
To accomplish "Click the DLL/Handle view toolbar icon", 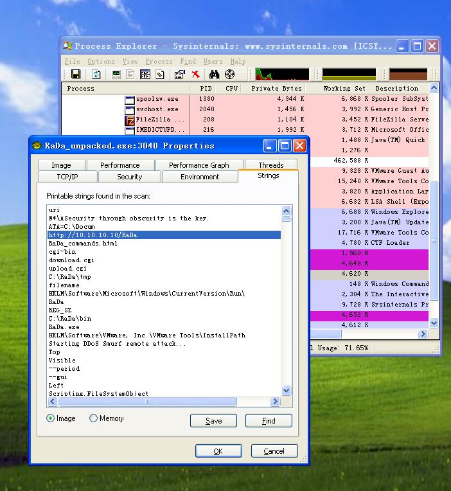I will (x=160, y=74).
